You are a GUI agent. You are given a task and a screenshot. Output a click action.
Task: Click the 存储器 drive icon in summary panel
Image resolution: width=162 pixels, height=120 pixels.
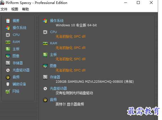(45, 77)
